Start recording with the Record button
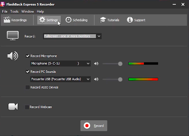 click(x=94, y=125)
